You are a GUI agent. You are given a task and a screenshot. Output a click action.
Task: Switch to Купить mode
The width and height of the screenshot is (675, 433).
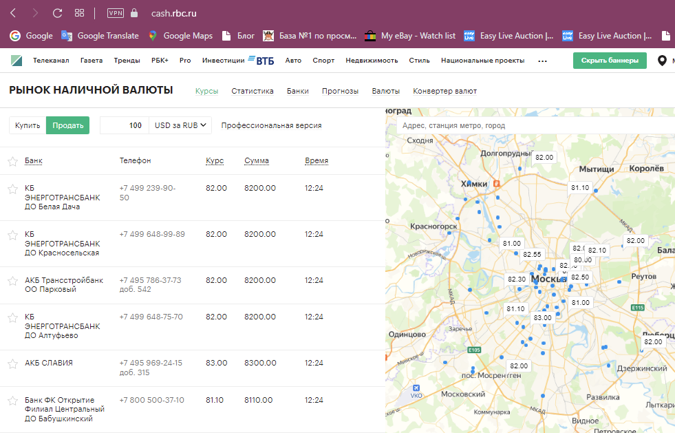[x=28, y=125]
